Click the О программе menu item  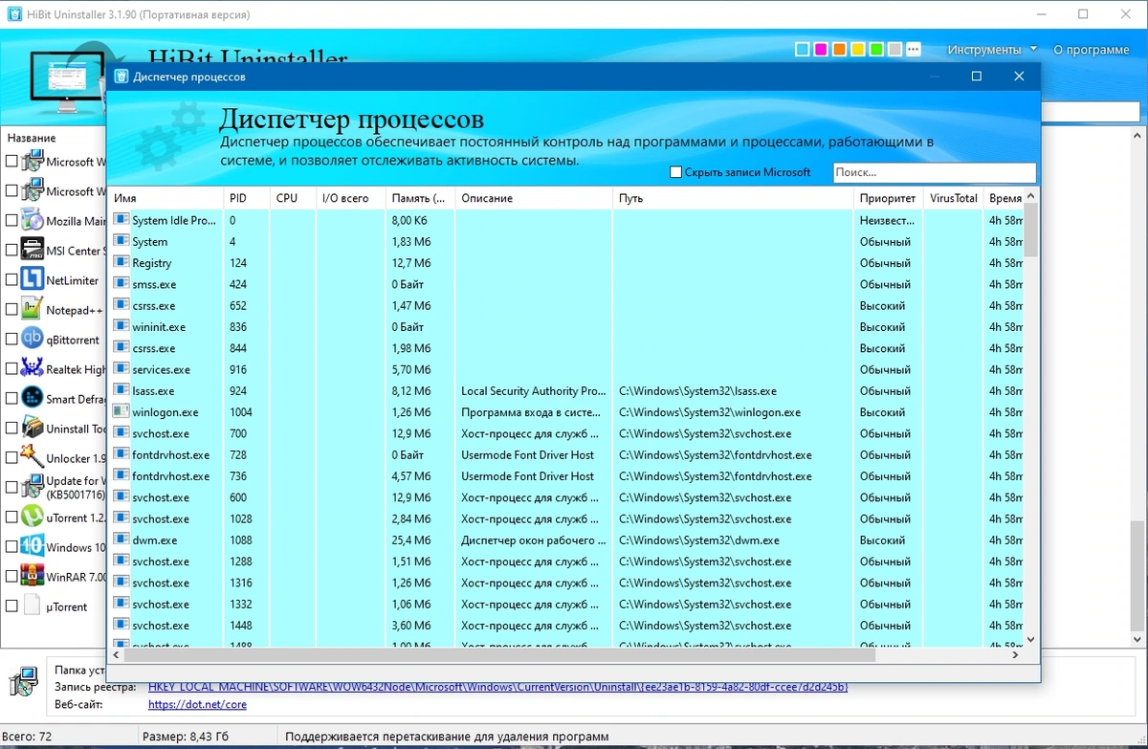(1092, 50)
